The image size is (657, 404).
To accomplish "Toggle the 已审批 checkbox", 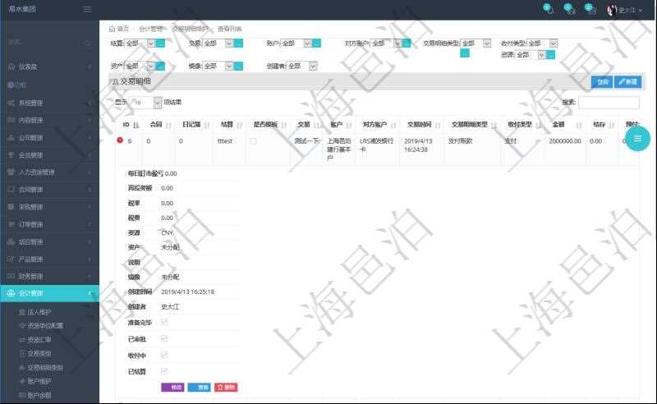I will point(165,338).
